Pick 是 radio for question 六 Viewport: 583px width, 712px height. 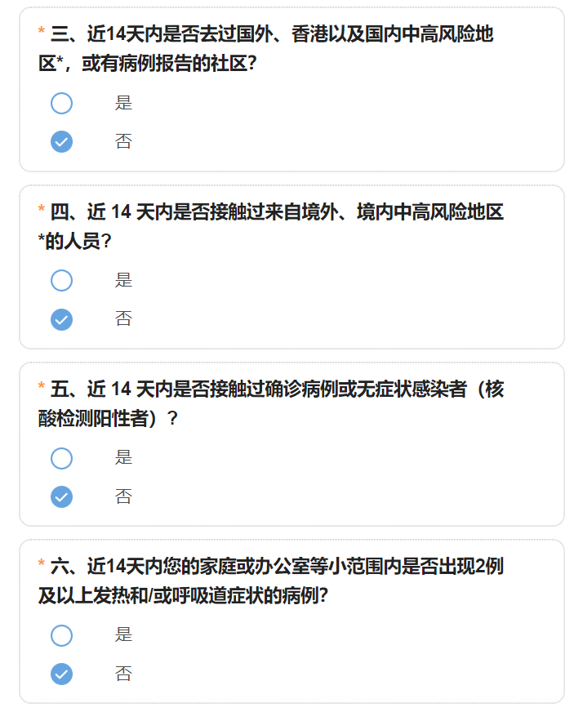tap(62, 635)
